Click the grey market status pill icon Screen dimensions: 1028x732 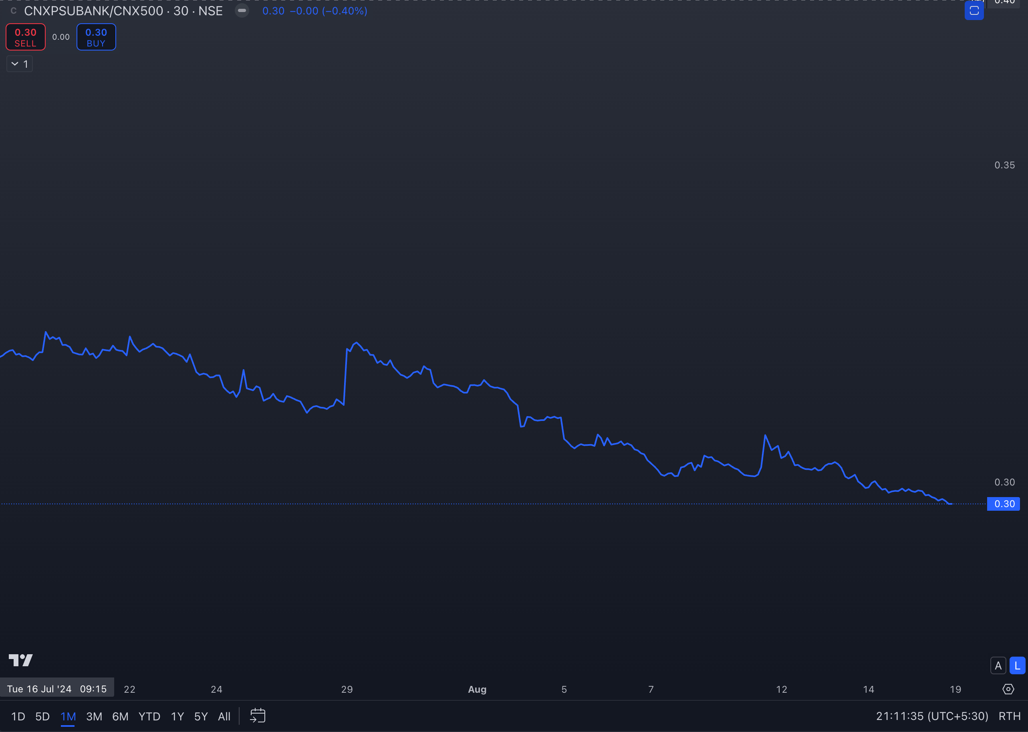coord(242,11)
